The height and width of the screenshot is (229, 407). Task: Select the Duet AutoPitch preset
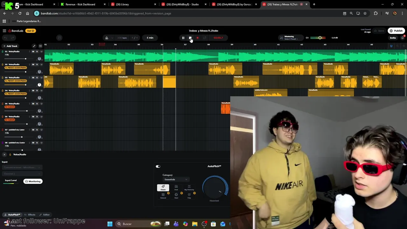[x=176, y=188]
